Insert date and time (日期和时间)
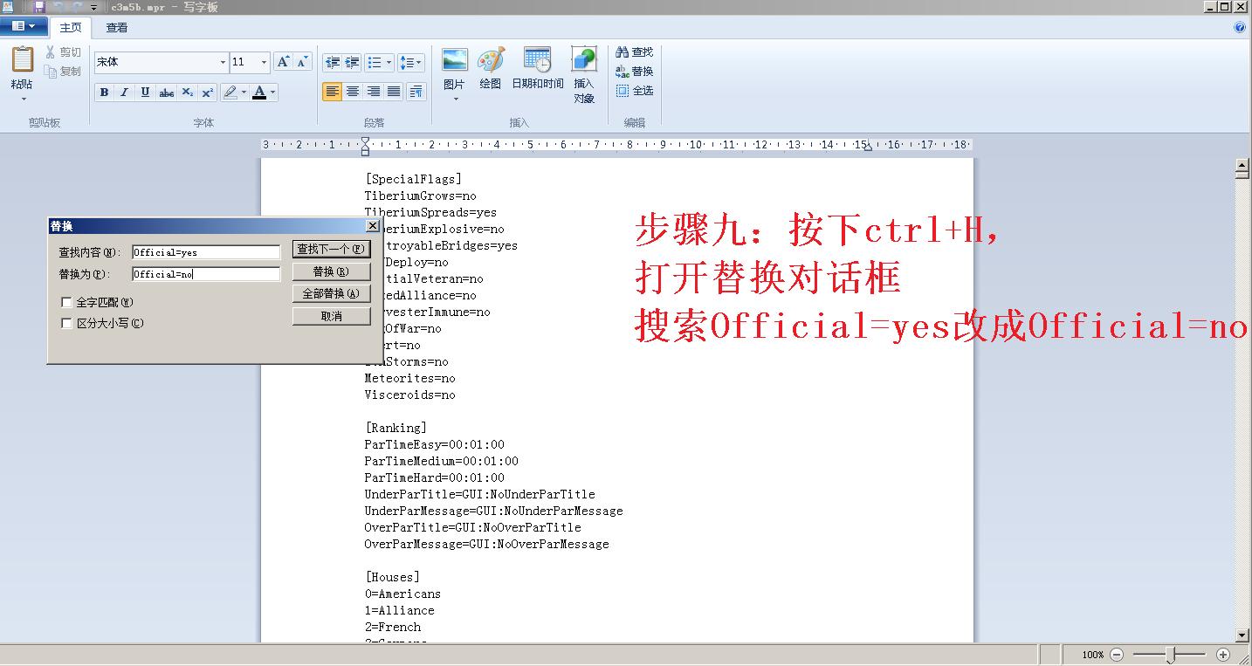This screenshot has height=666, width=1252. tap(538, 60)
